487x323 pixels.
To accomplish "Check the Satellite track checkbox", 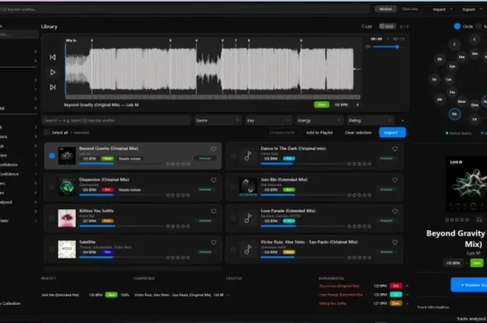I will coord(52,249).
